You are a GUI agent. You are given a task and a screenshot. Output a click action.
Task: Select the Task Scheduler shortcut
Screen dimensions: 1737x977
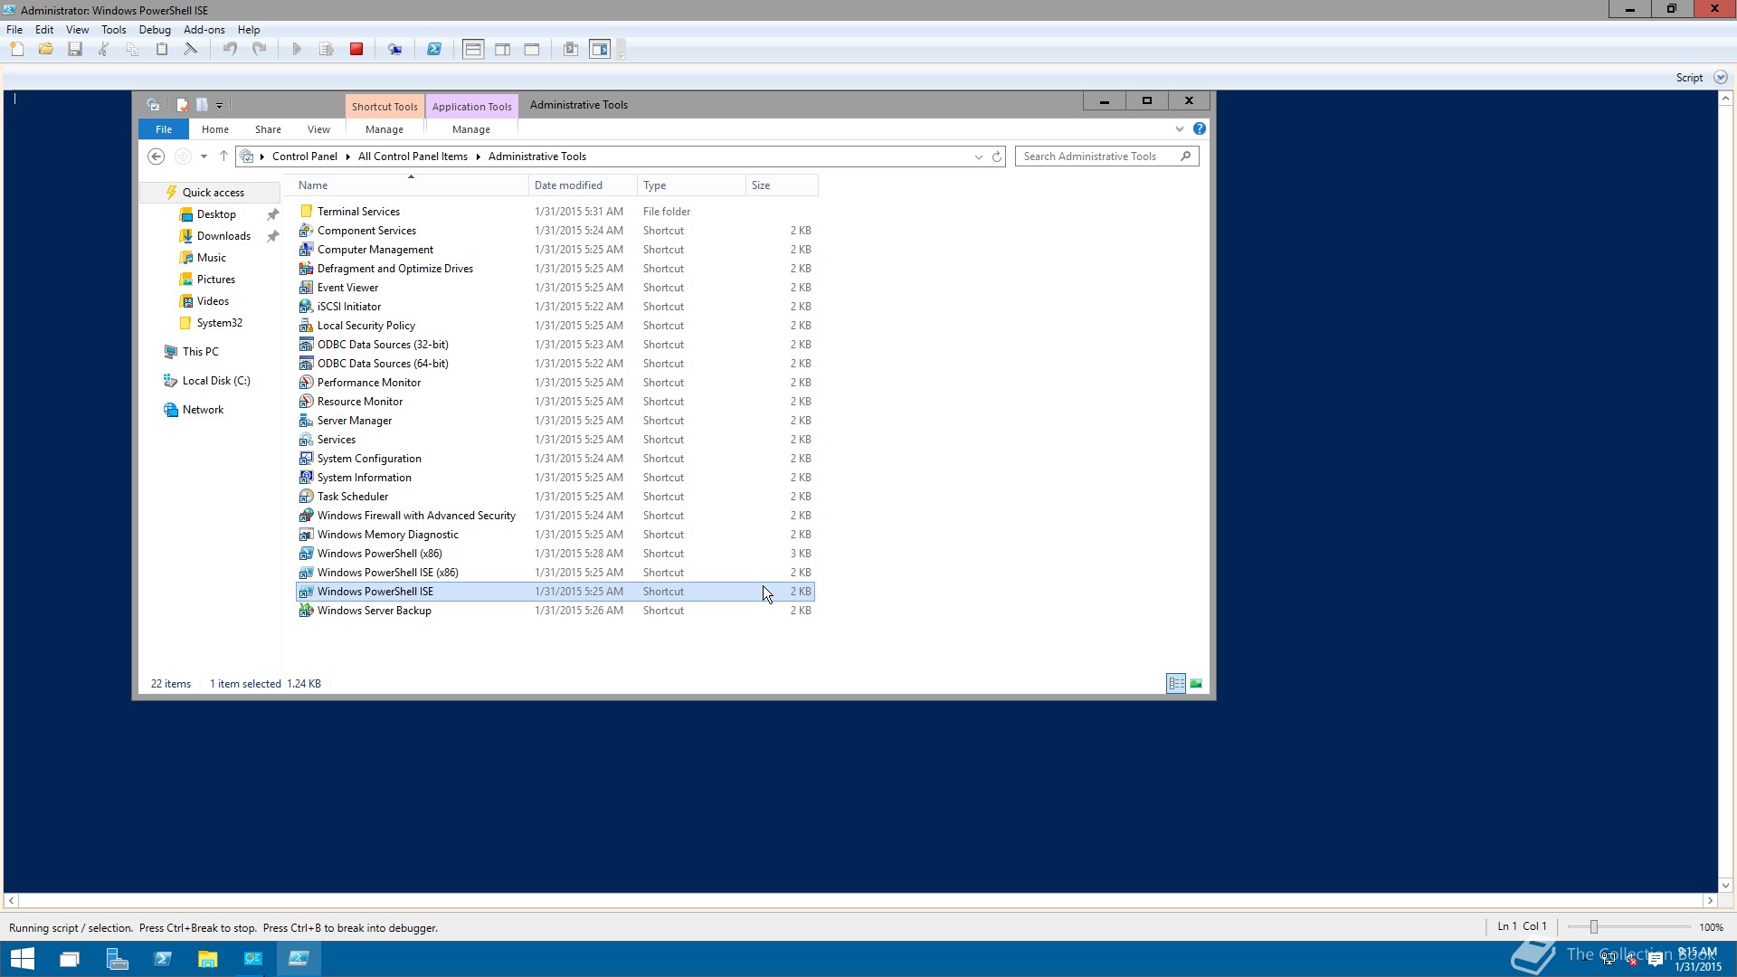[555, 497]
